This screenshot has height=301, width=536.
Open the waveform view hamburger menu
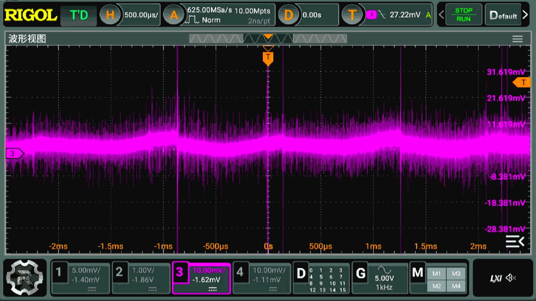tap(518, 39)
